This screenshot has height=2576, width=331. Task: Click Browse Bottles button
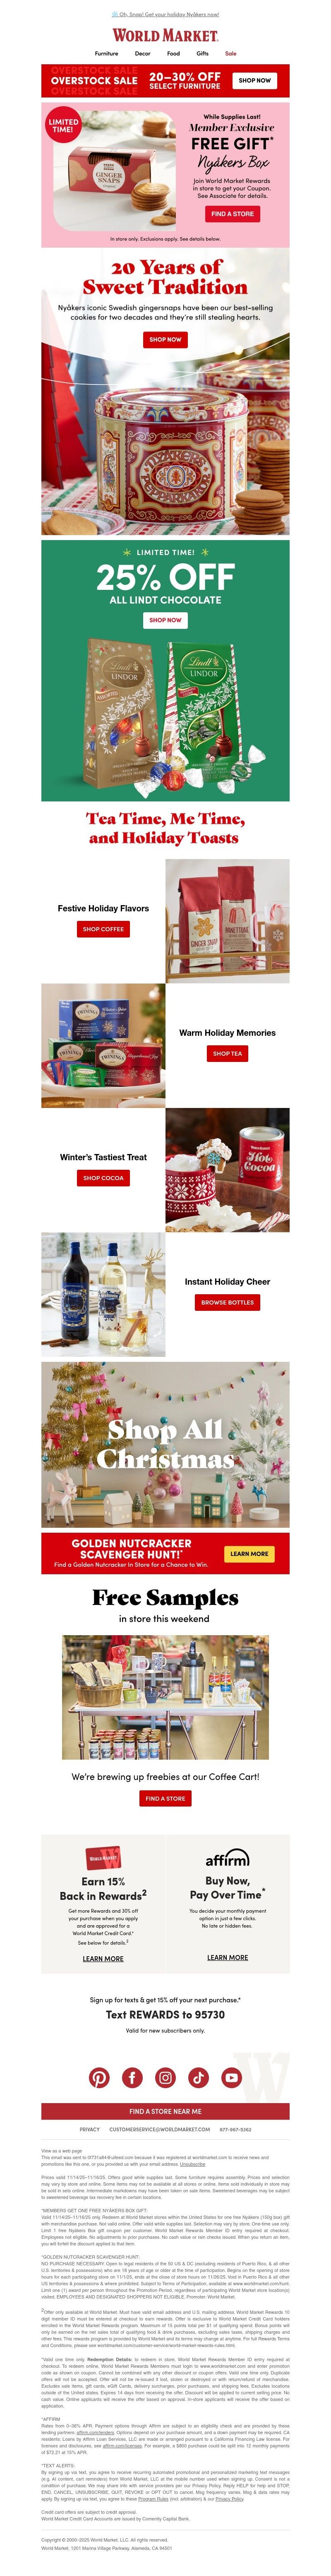[227, 1302]
